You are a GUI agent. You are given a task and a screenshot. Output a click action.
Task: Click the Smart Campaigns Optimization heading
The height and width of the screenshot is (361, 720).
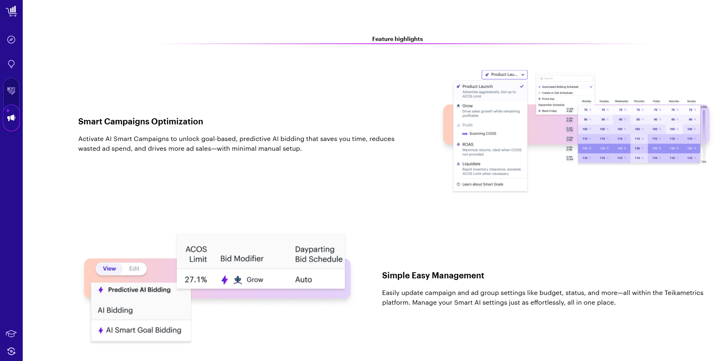(x=141, y=122)
